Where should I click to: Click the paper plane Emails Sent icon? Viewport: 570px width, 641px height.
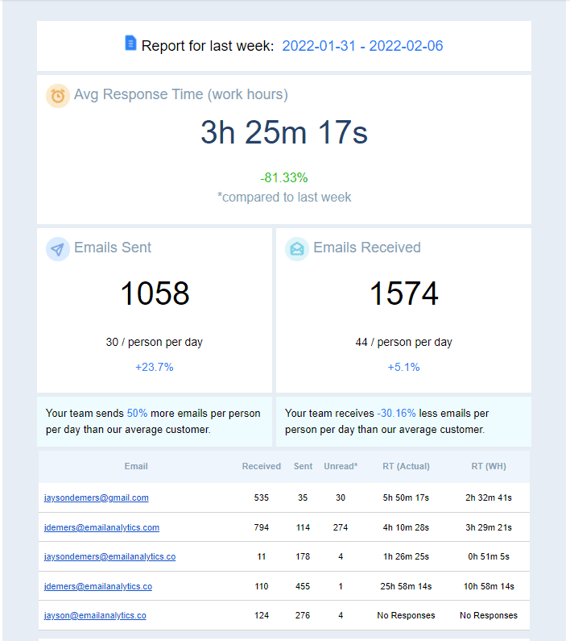(x=58, y=249)
